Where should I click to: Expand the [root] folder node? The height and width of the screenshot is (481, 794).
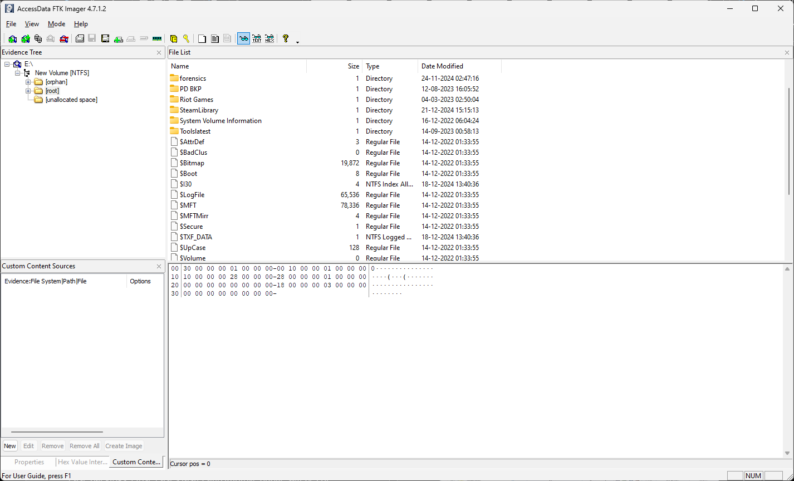point(28,91)
